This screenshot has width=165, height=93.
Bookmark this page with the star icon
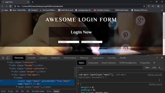coord(144,6)
